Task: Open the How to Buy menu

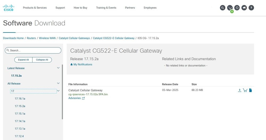Action: [x=80, y=8]
